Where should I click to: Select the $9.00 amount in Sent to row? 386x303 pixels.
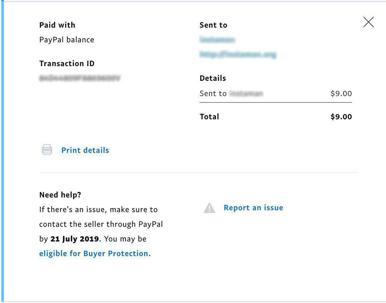click(x=341, y=94)
